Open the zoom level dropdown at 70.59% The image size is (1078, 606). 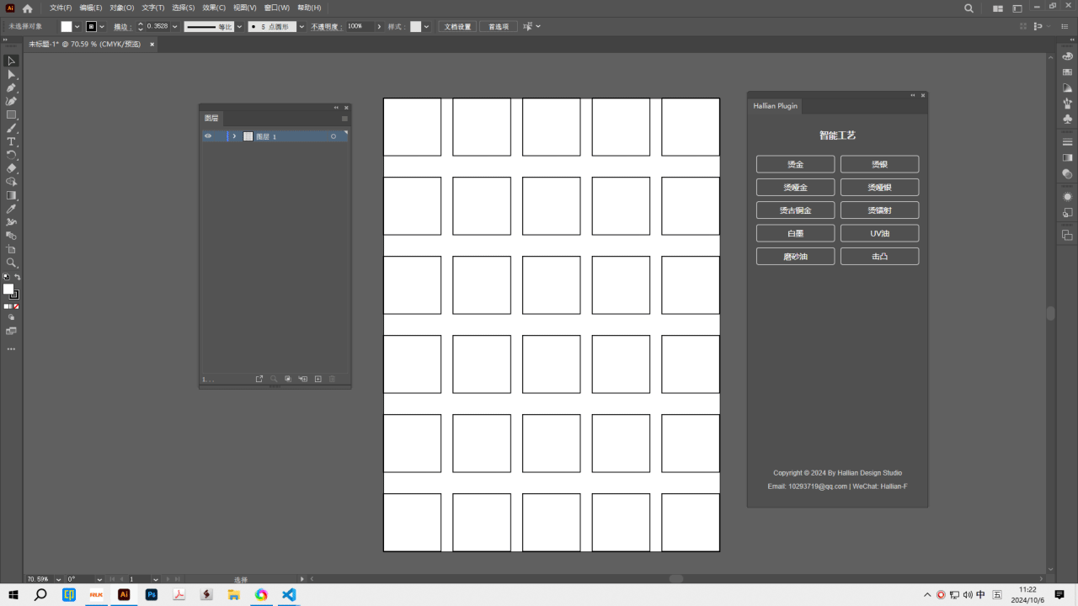pos(58,579)
